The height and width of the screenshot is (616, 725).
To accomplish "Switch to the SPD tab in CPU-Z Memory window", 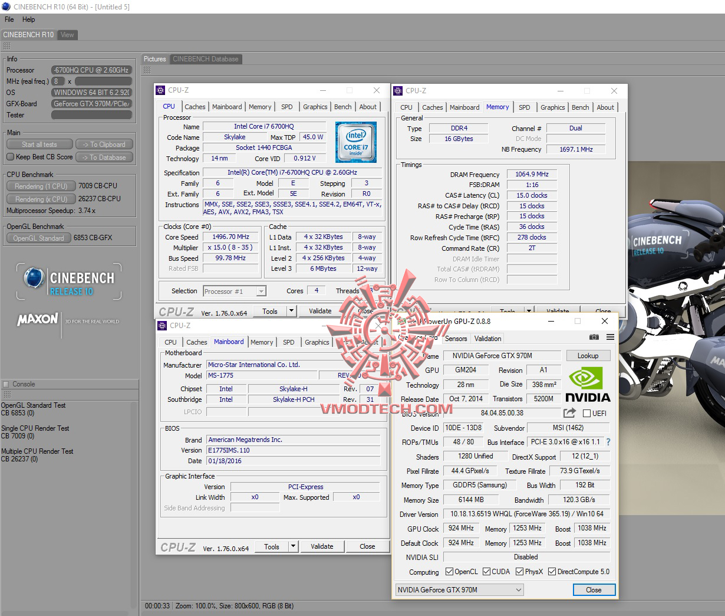I will click(x=525, y=107).
